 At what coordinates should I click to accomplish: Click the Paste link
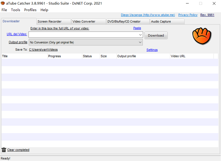pos(137,28)
